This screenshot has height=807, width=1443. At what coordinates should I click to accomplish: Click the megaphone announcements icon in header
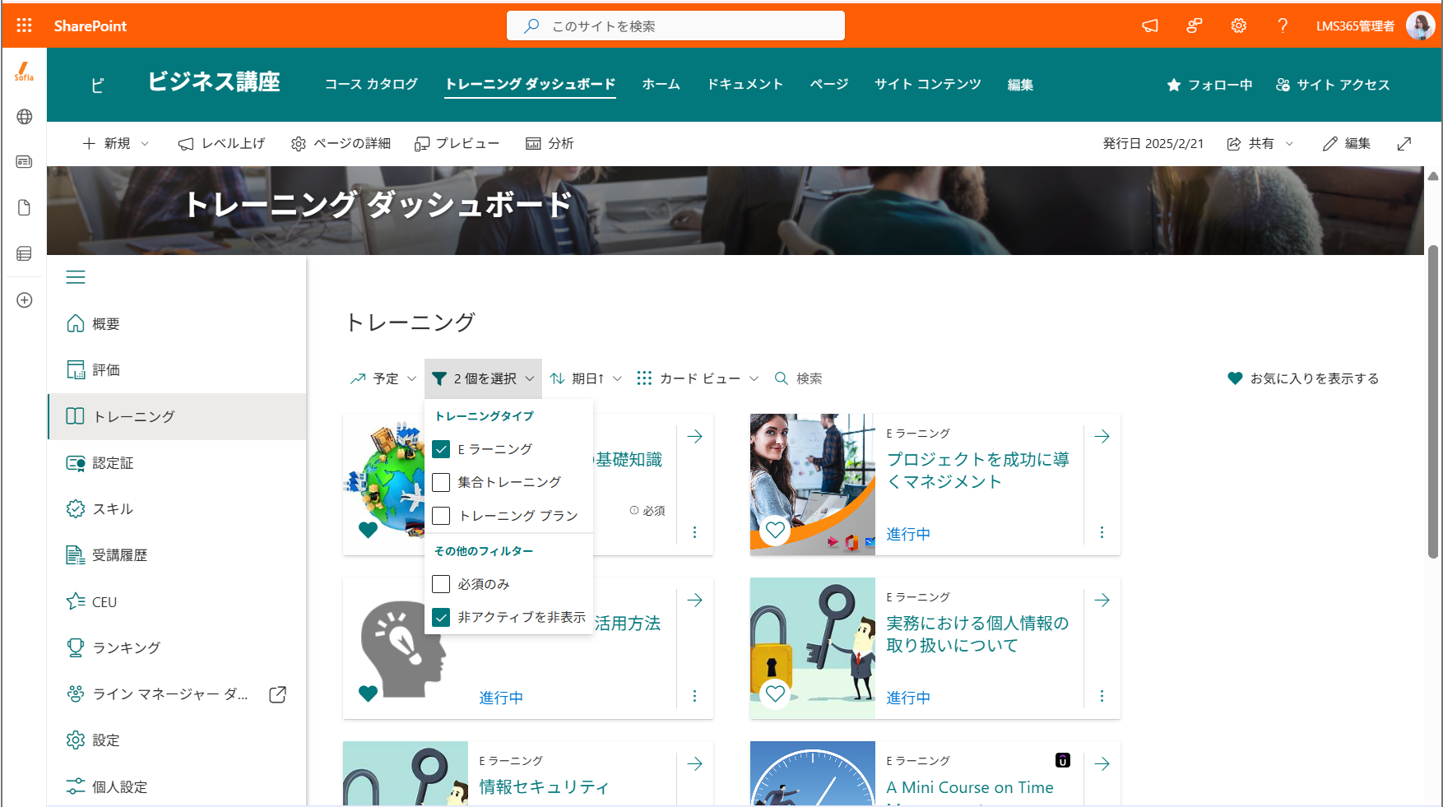pyautogui.click(x=1150, y=26)
